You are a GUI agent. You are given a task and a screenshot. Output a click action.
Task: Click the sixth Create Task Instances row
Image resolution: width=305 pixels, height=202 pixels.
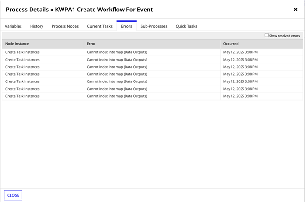click(x=152, y=89)
